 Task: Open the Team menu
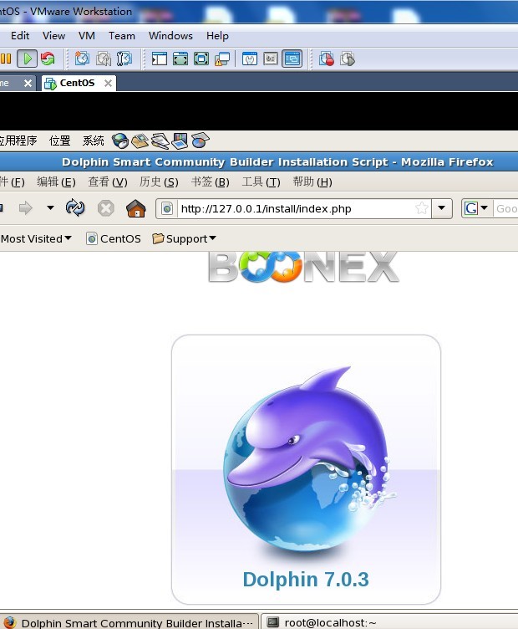pos(122,36)
